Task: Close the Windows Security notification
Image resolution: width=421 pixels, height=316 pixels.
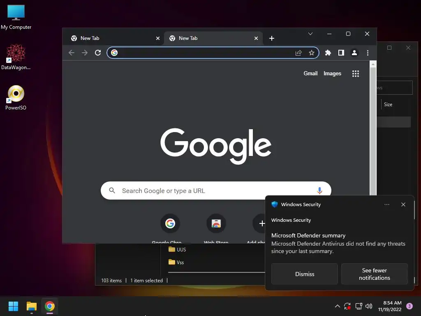Action: pyautogui.click(x=403, y=204)
